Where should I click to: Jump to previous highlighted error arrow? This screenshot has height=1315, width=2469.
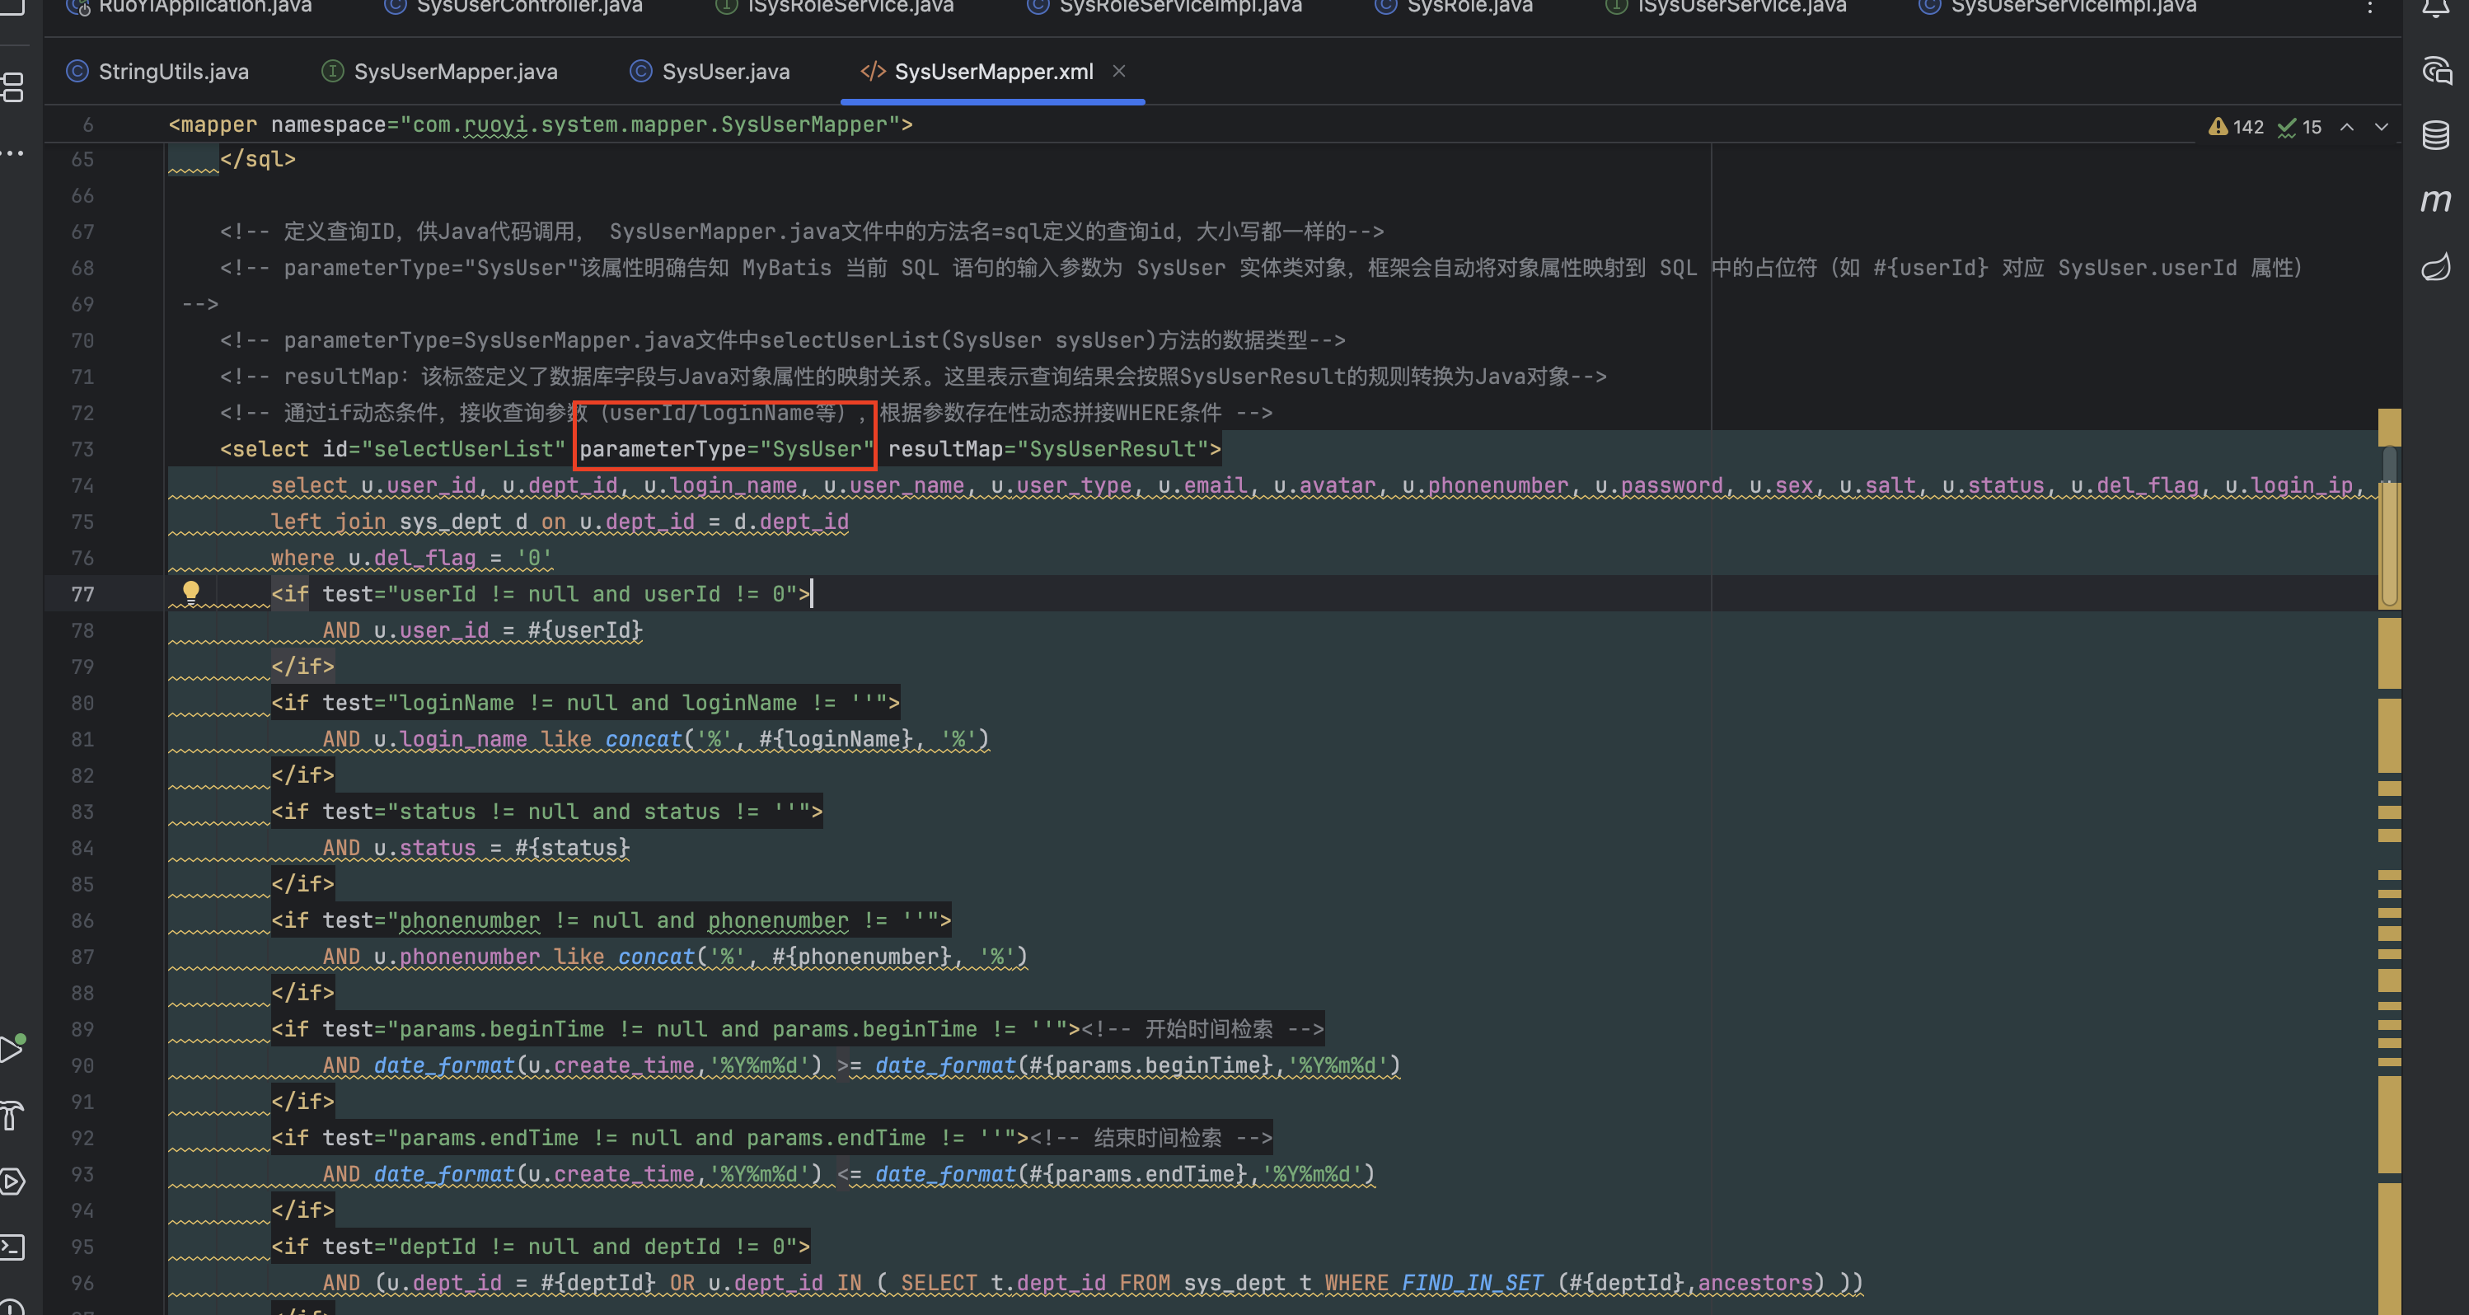point(2346,128)
